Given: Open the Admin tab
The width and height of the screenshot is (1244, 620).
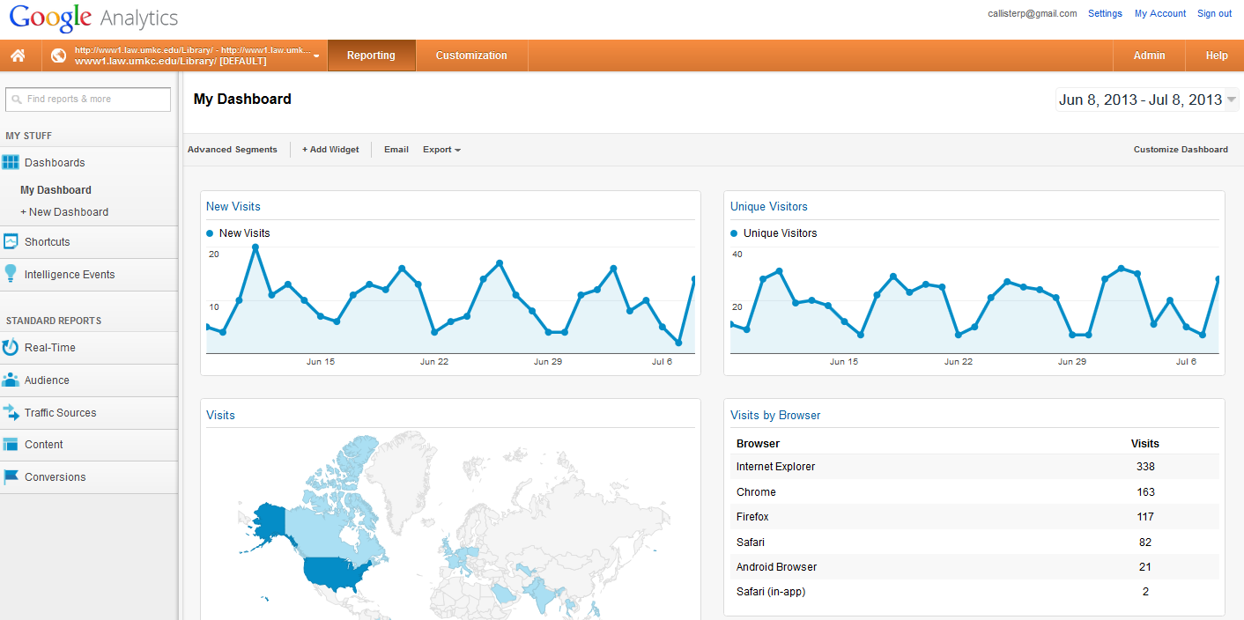Looking at the screenshot, I should [x=1149, y=55].
